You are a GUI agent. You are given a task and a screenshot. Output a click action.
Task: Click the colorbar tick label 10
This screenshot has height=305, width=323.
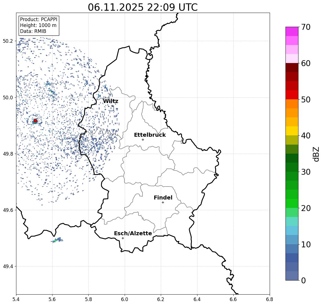[x=306, y=244]
